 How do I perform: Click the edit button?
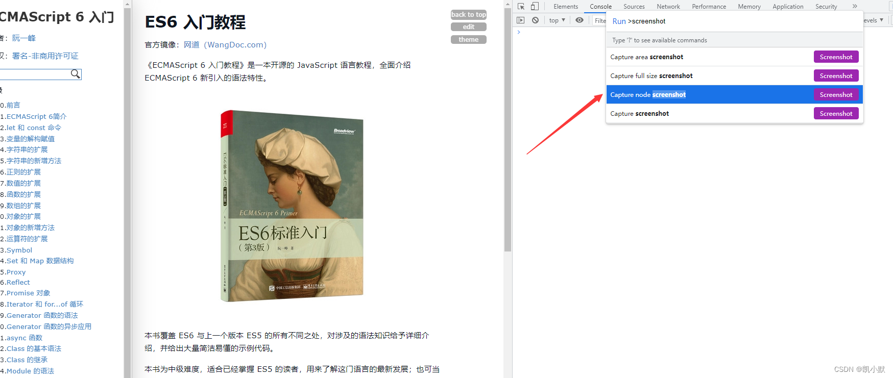coord(468,27)
